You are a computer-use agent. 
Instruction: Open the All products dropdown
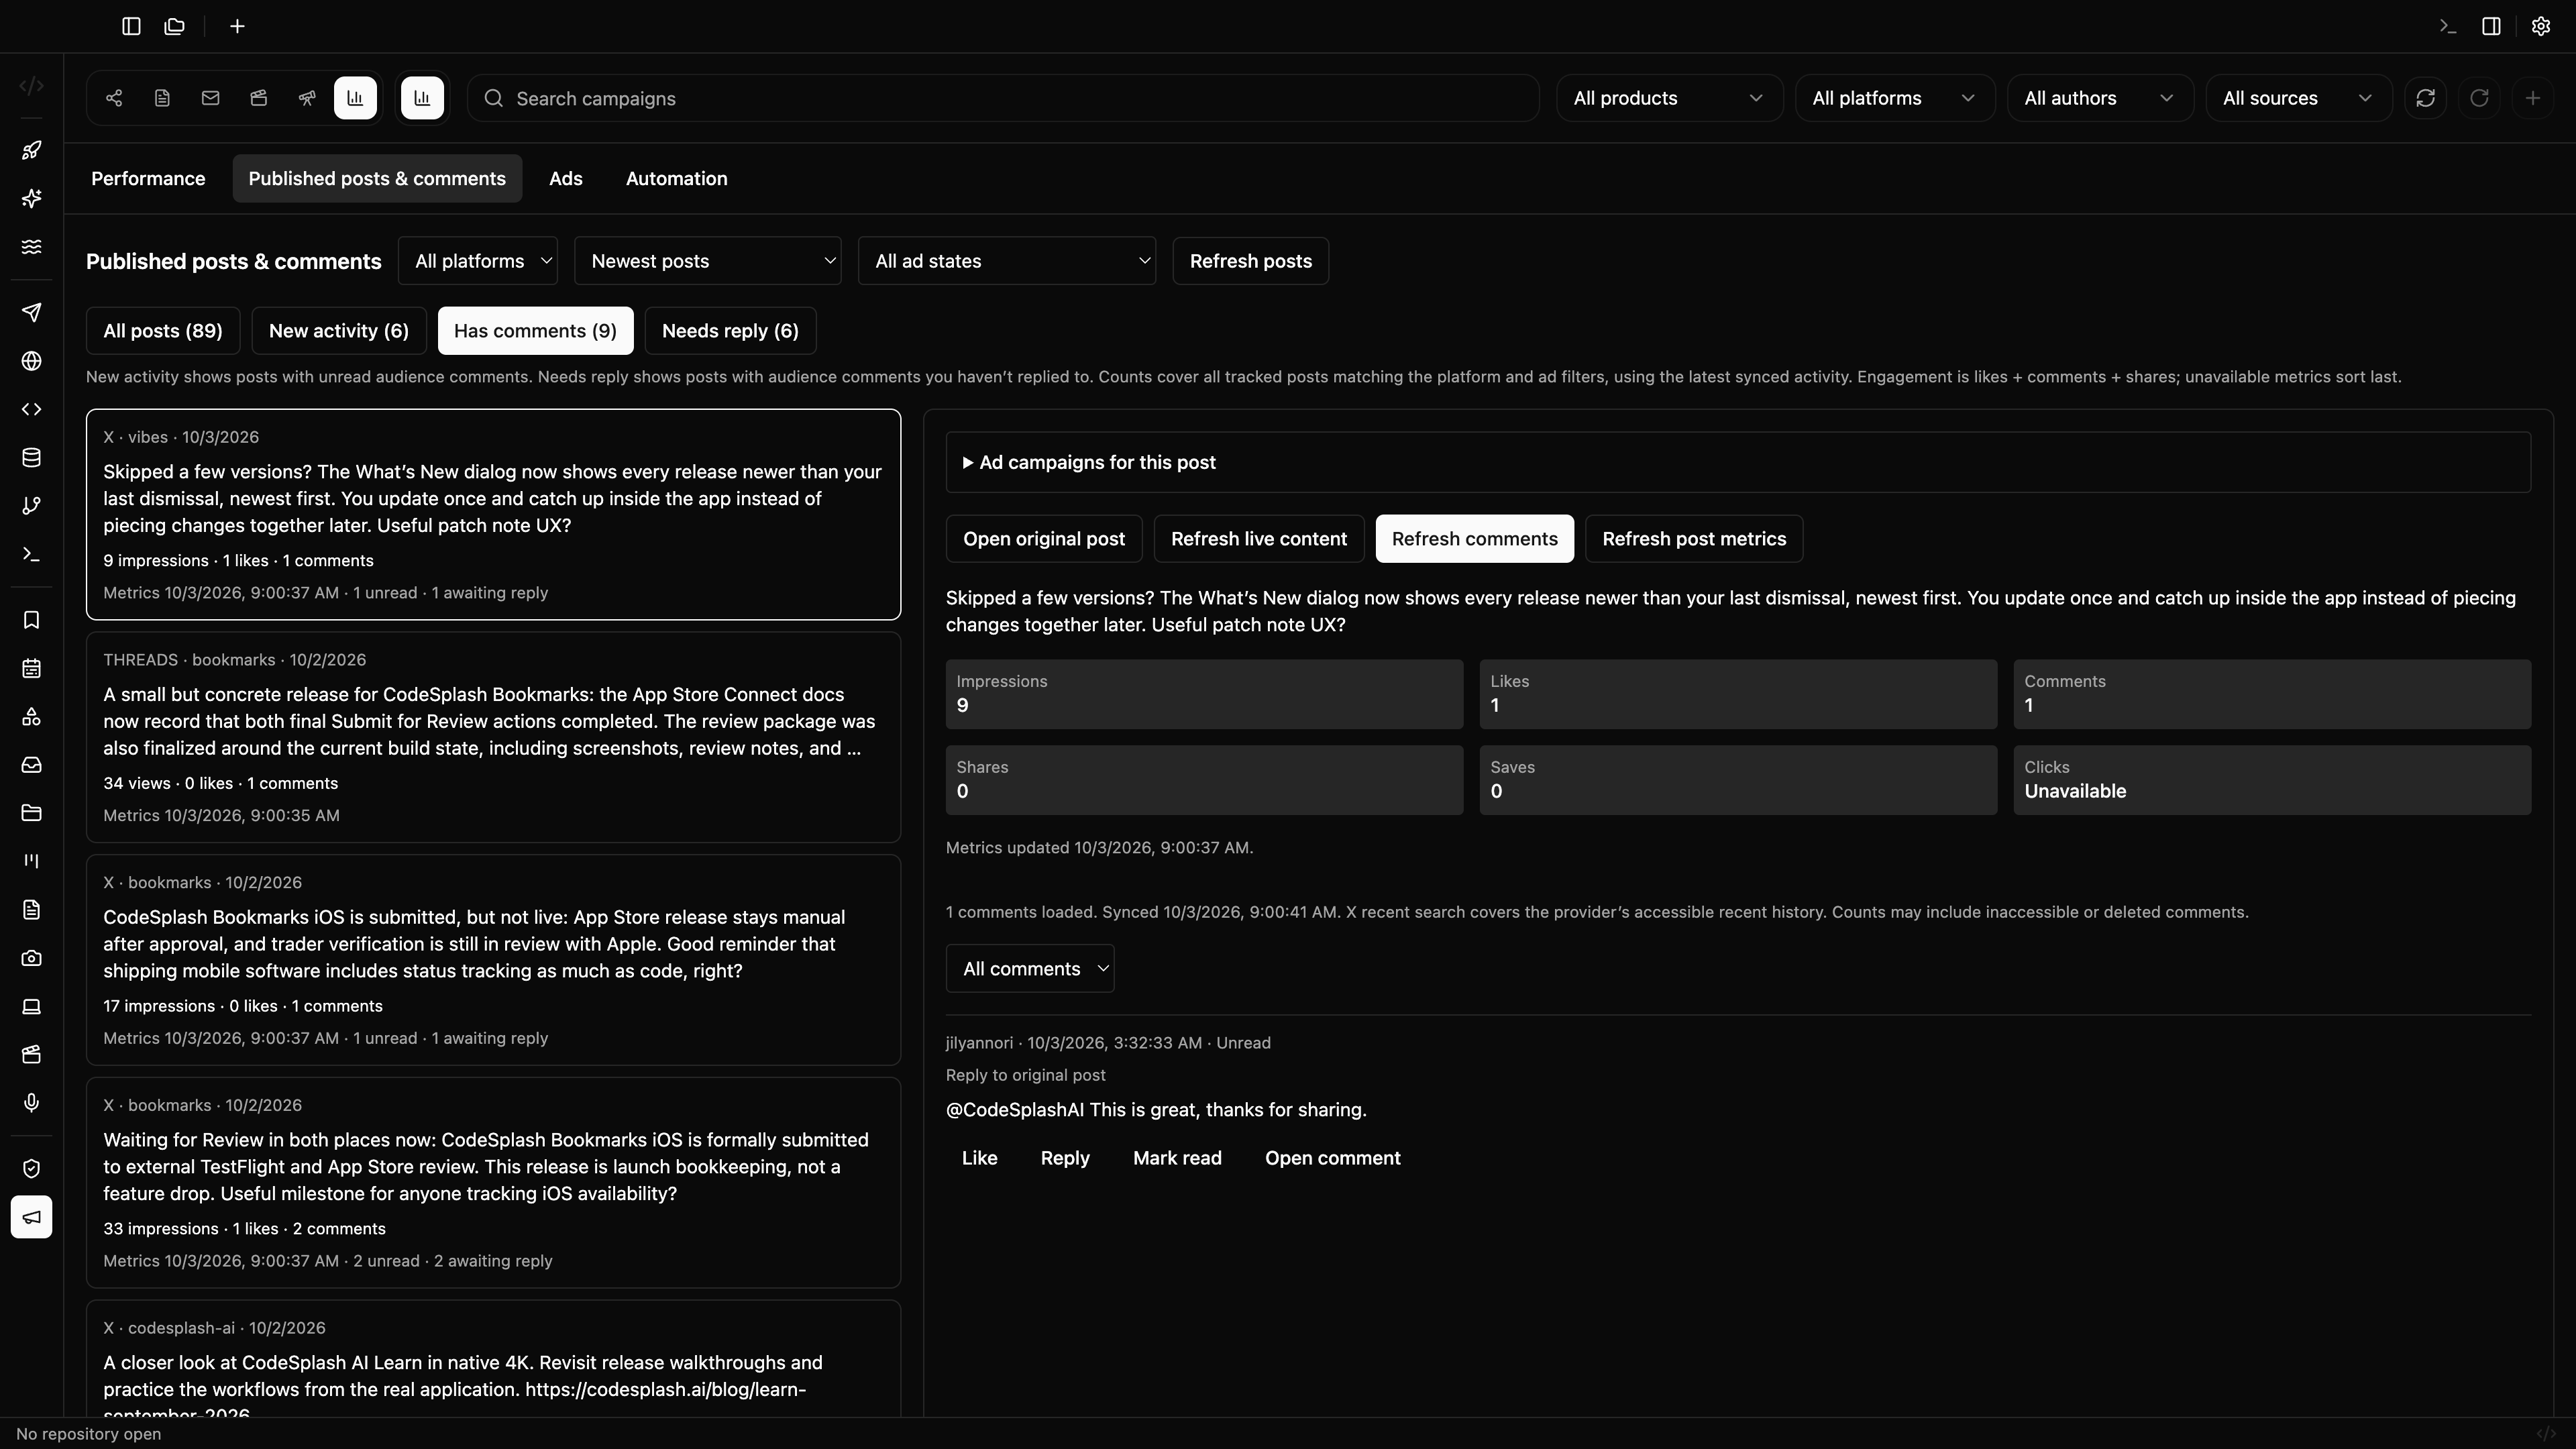point(1669,98)
